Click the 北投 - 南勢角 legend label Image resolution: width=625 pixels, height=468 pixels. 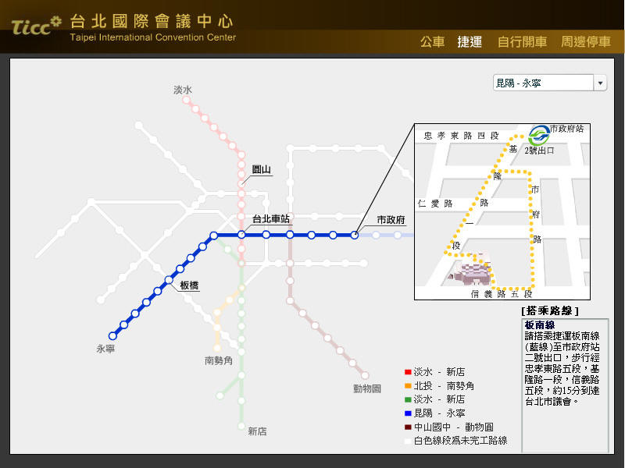(444, 385)
